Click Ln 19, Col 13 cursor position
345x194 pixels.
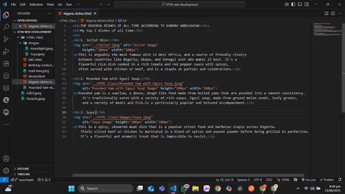pyautogui.click(x=224, y=180)
